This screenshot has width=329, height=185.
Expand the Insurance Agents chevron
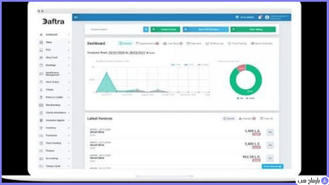point(69,120)
